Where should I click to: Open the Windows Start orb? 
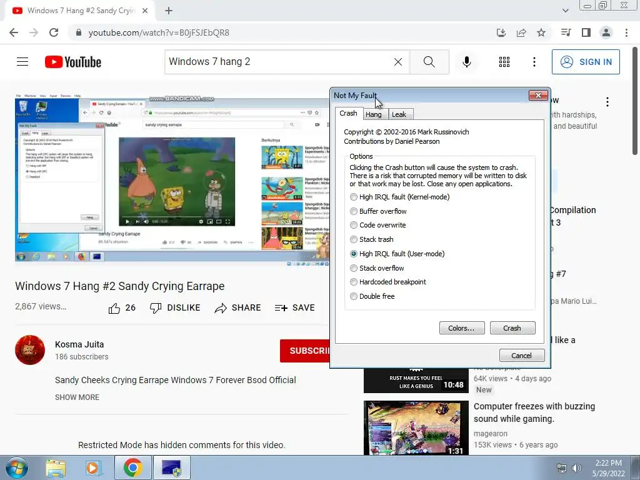(x=17, y=467)
